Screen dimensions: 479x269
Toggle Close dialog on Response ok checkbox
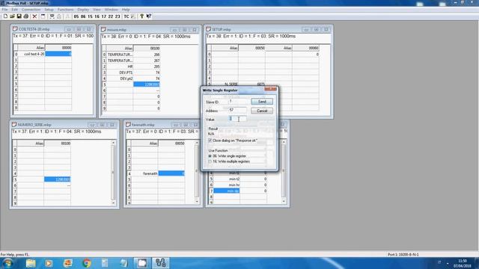coord(210,140)
